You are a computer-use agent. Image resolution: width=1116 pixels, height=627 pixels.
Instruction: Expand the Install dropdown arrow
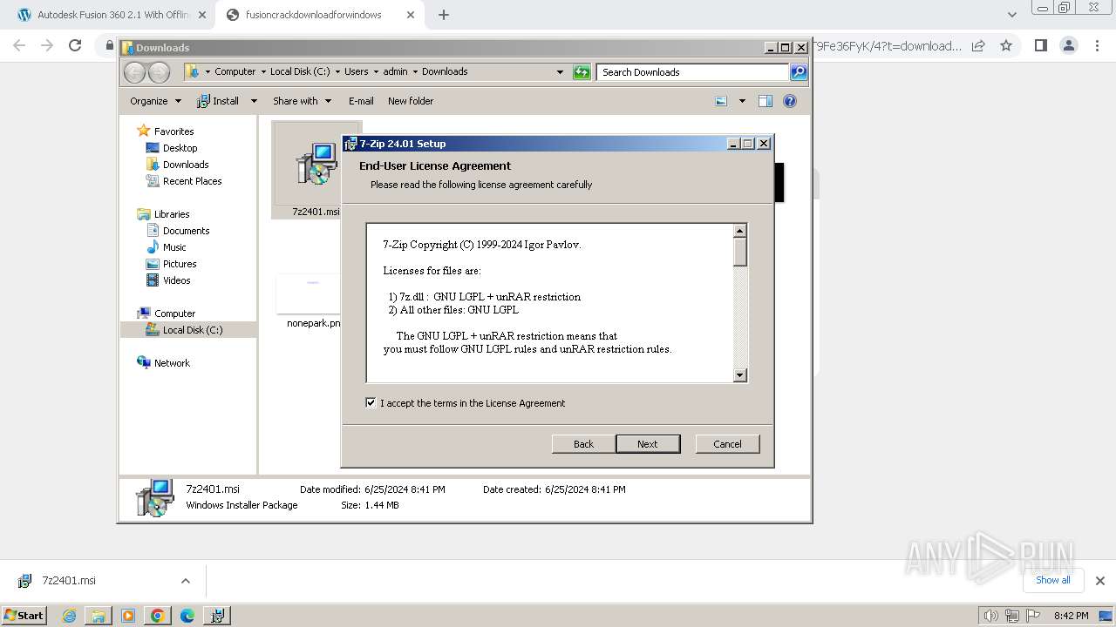(254, 101)
